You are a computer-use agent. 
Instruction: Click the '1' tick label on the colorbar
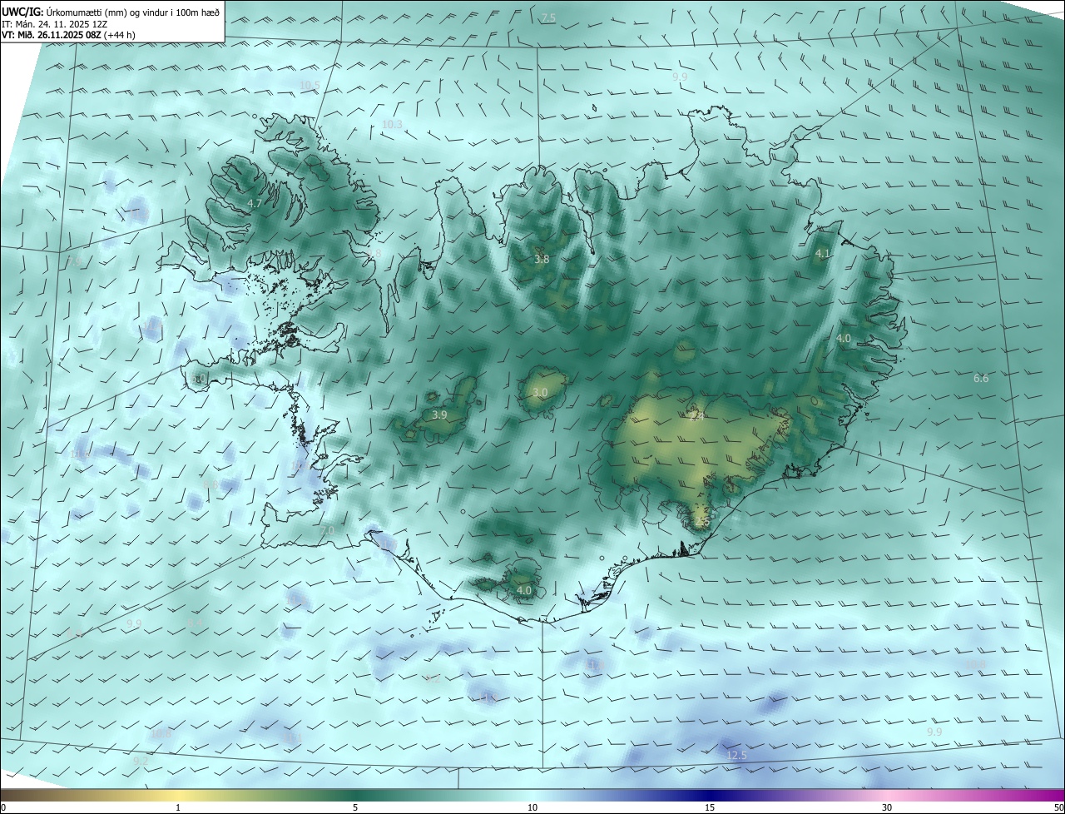[178, 807]
